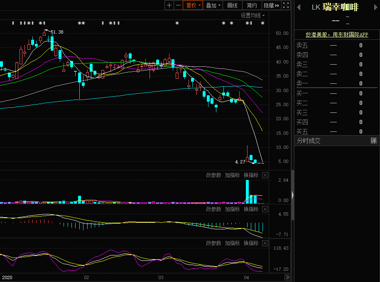Toggle 画线 drawing tools

tap(233, 5)
